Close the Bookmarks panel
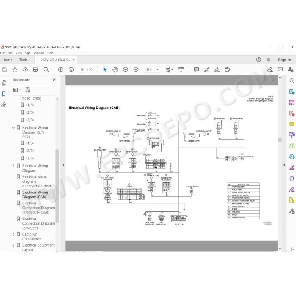Screen dimensions: 296x296 [54, 80]
